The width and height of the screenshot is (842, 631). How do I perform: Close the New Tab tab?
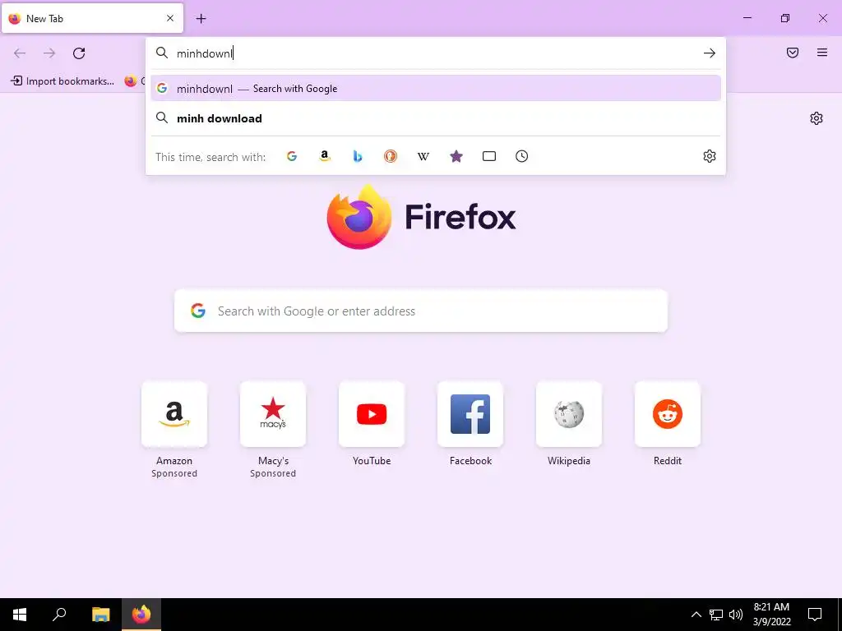[170, 18]
